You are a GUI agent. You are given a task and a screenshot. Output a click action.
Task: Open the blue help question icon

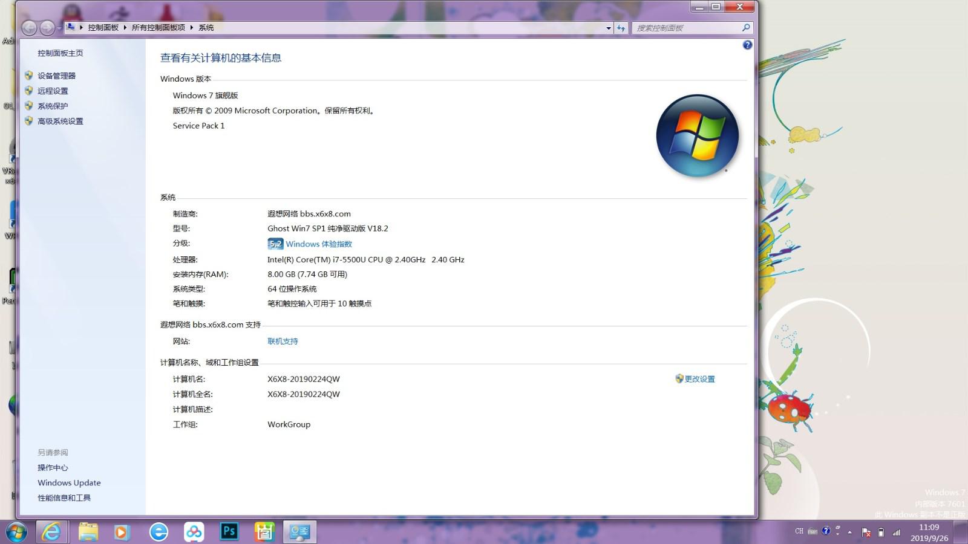click(747, 45)
